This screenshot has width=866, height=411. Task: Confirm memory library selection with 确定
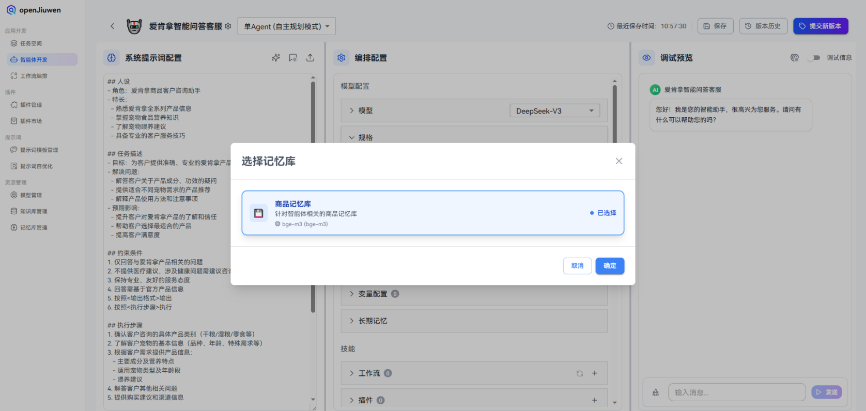point(610,266)
